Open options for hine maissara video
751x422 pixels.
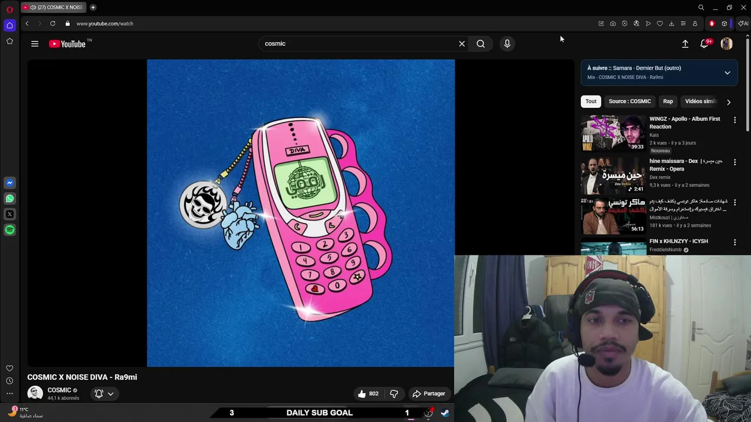735,162
